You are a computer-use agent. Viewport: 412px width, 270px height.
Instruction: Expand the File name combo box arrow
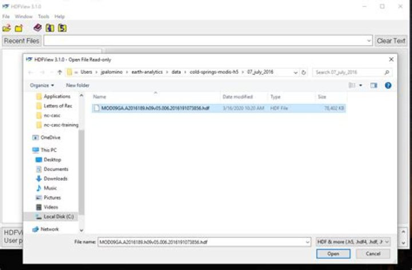pyautogui.click(x=308, y=242)
